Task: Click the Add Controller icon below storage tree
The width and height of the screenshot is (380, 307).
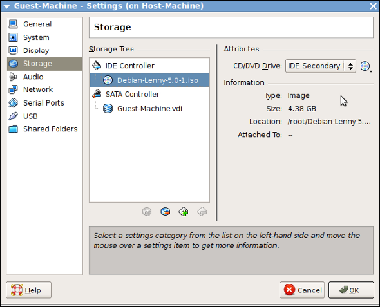Action: (147, 212)
